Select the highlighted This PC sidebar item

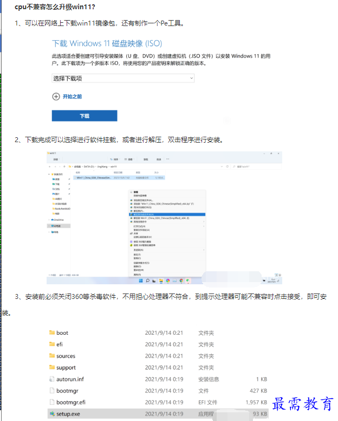click(58, 226)
